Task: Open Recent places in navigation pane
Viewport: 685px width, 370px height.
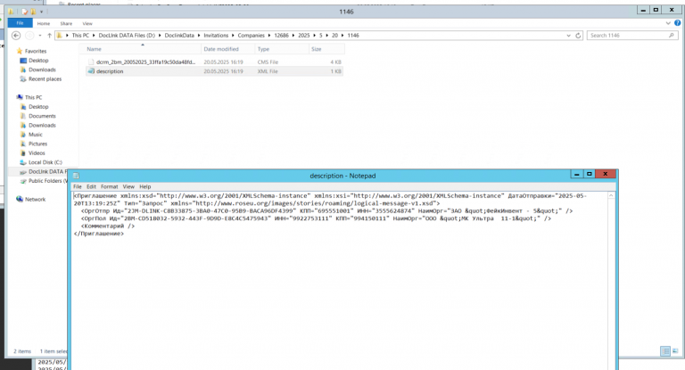Action: pos(45,79)
